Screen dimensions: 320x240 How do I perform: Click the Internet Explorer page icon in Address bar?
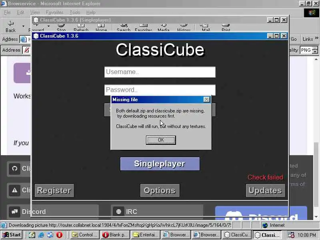click(24, 39)
